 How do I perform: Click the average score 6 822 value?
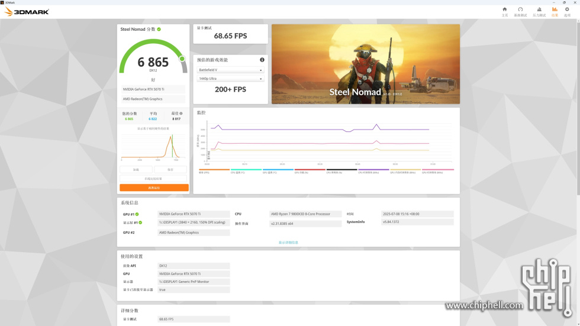pyautogui.click(x=153, y=119)
